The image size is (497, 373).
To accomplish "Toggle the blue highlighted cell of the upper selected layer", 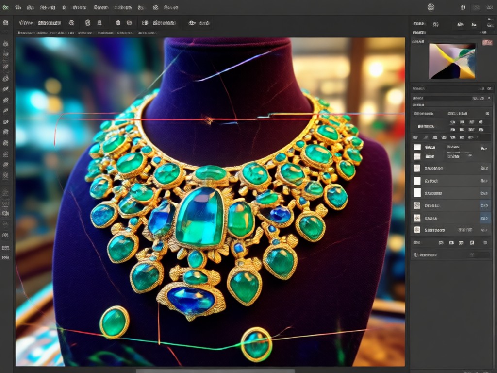I will point(485,205).
